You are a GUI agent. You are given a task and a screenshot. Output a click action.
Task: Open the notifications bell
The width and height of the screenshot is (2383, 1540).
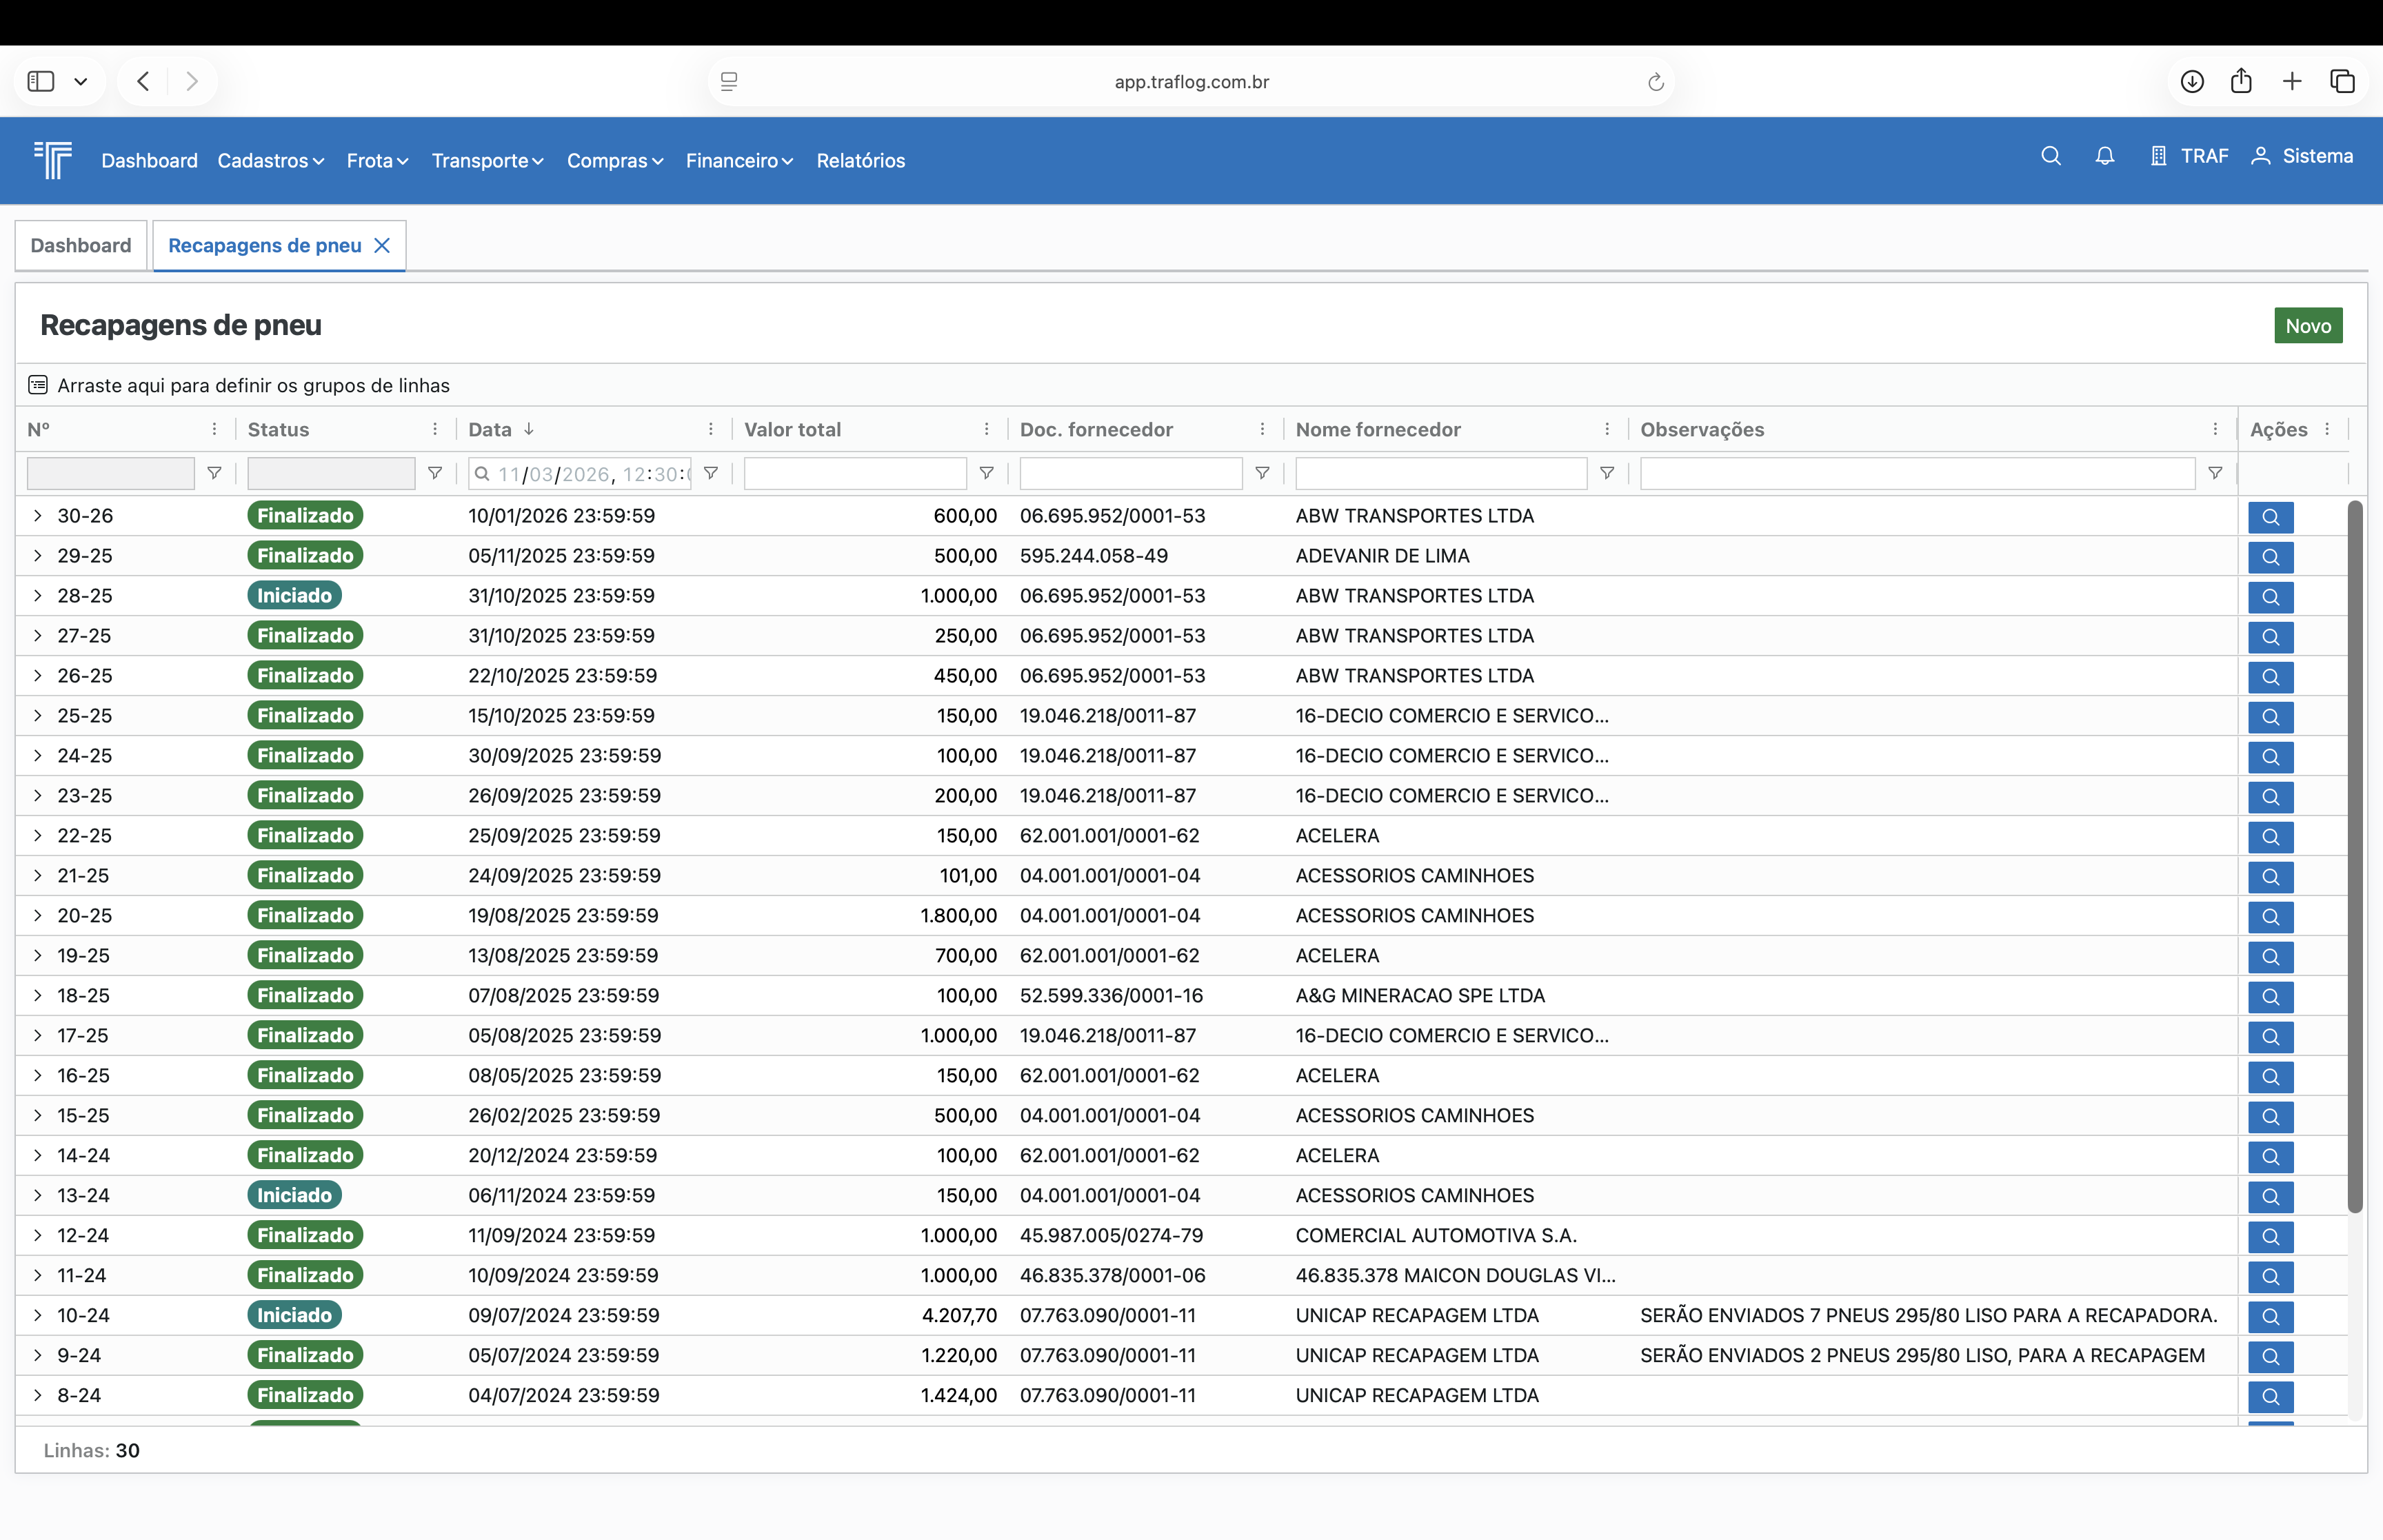[x=2104, y=156]
